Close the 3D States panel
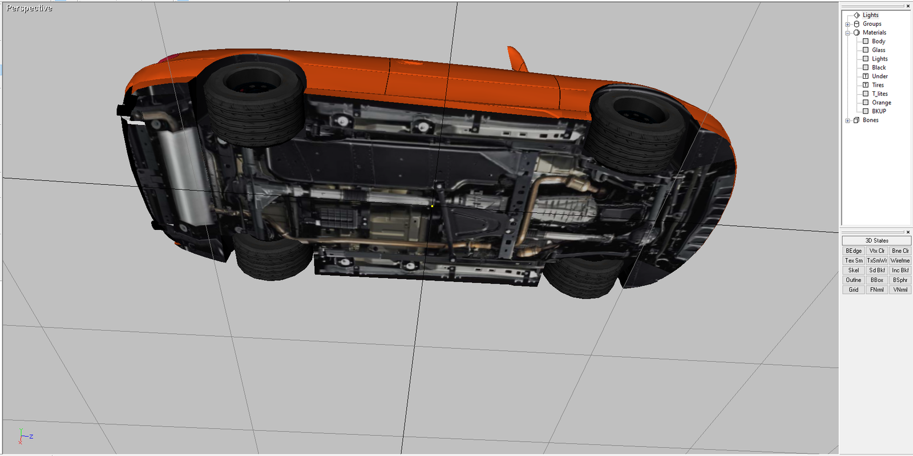Viewport: 913px width, 456px height. point(908,232)
